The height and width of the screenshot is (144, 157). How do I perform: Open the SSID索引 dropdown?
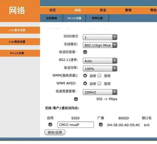tap(100, 37)
